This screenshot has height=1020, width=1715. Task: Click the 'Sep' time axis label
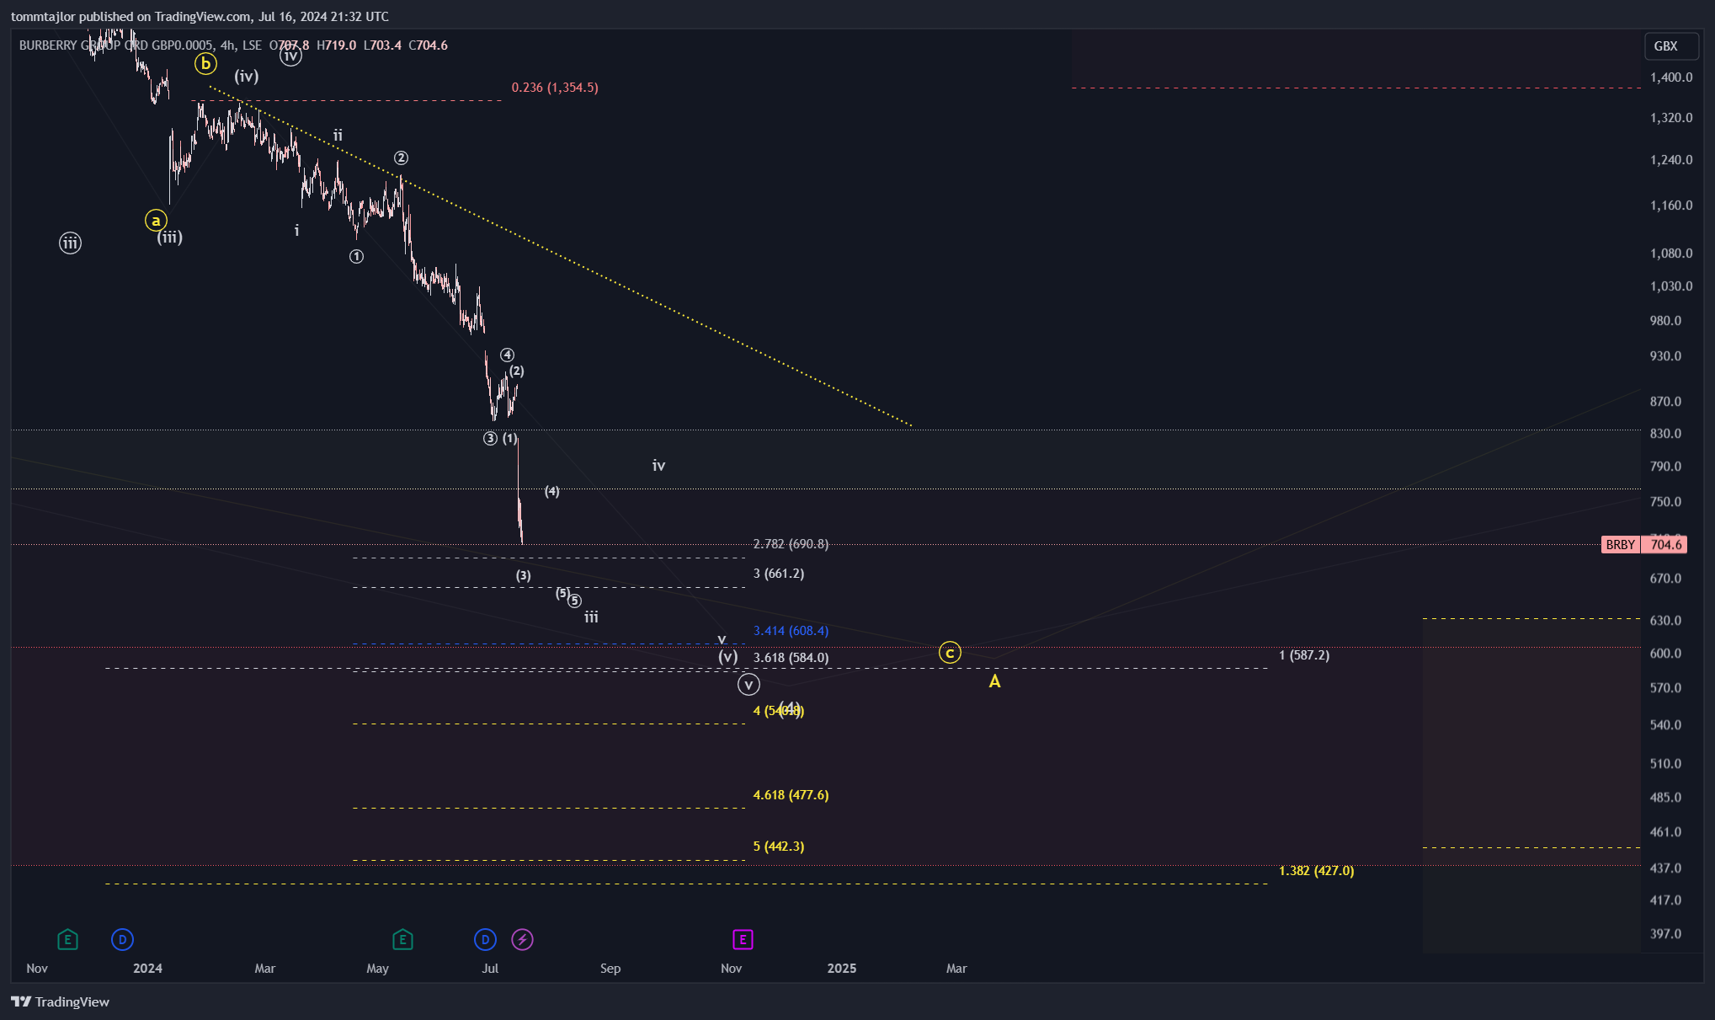click(610, 969)
